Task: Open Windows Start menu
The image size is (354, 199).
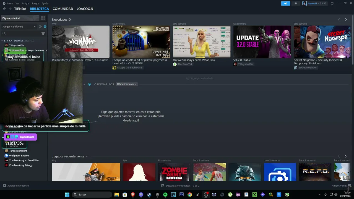Action: click(67, 195)
